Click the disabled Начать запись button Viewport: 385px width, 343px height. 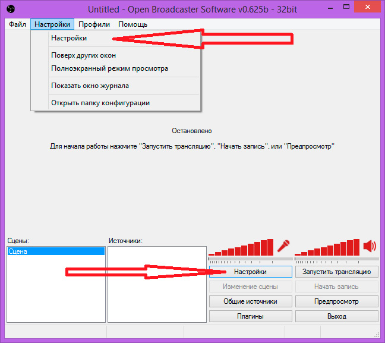click(337, 287)
